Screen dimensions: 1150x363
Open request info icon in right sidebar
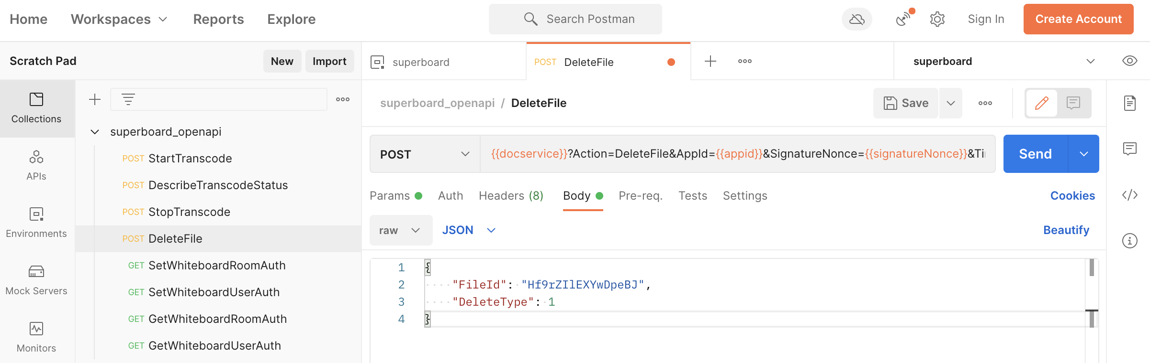click(1130, 241)
